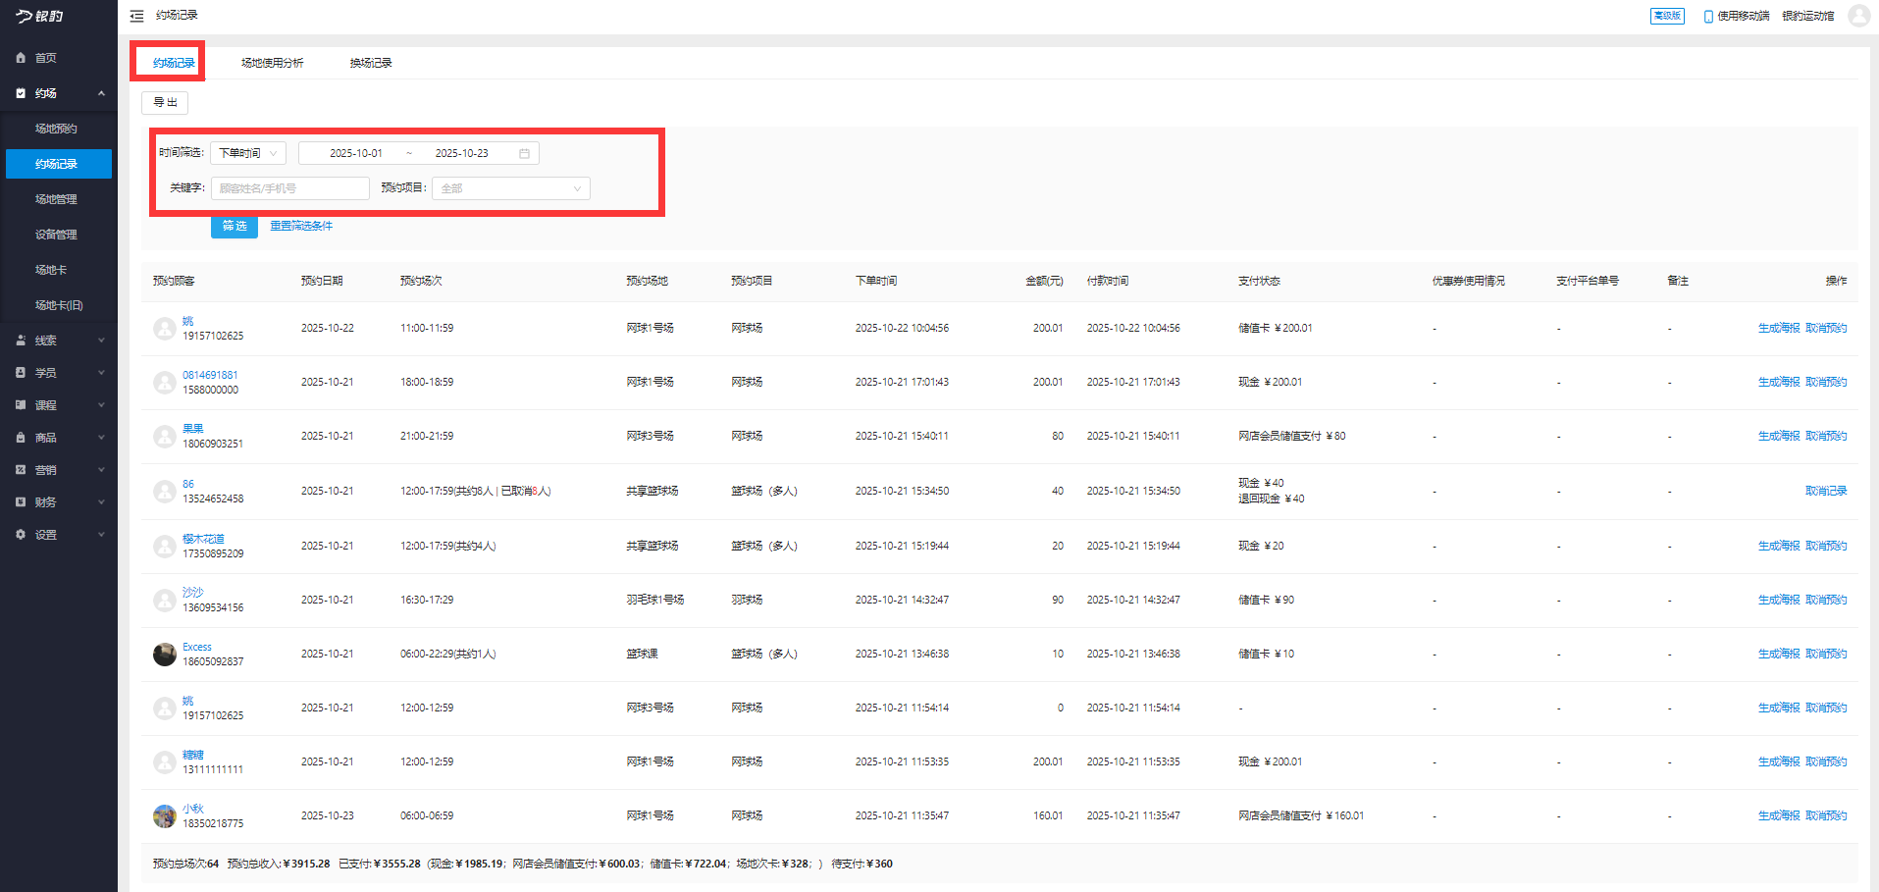1879x892 pixels.
Task: Click the Excess customer avatar photo
Action: click(165, 655)
